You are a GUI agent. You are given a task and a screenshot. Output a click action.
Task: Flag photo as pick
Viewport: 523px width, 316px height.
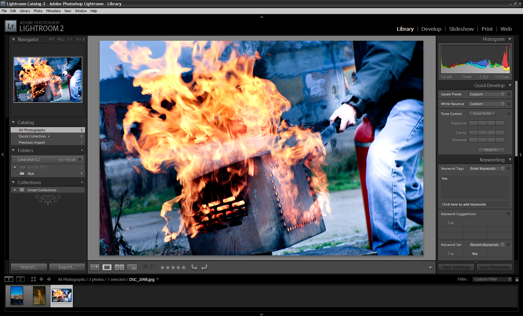(145, 267)
